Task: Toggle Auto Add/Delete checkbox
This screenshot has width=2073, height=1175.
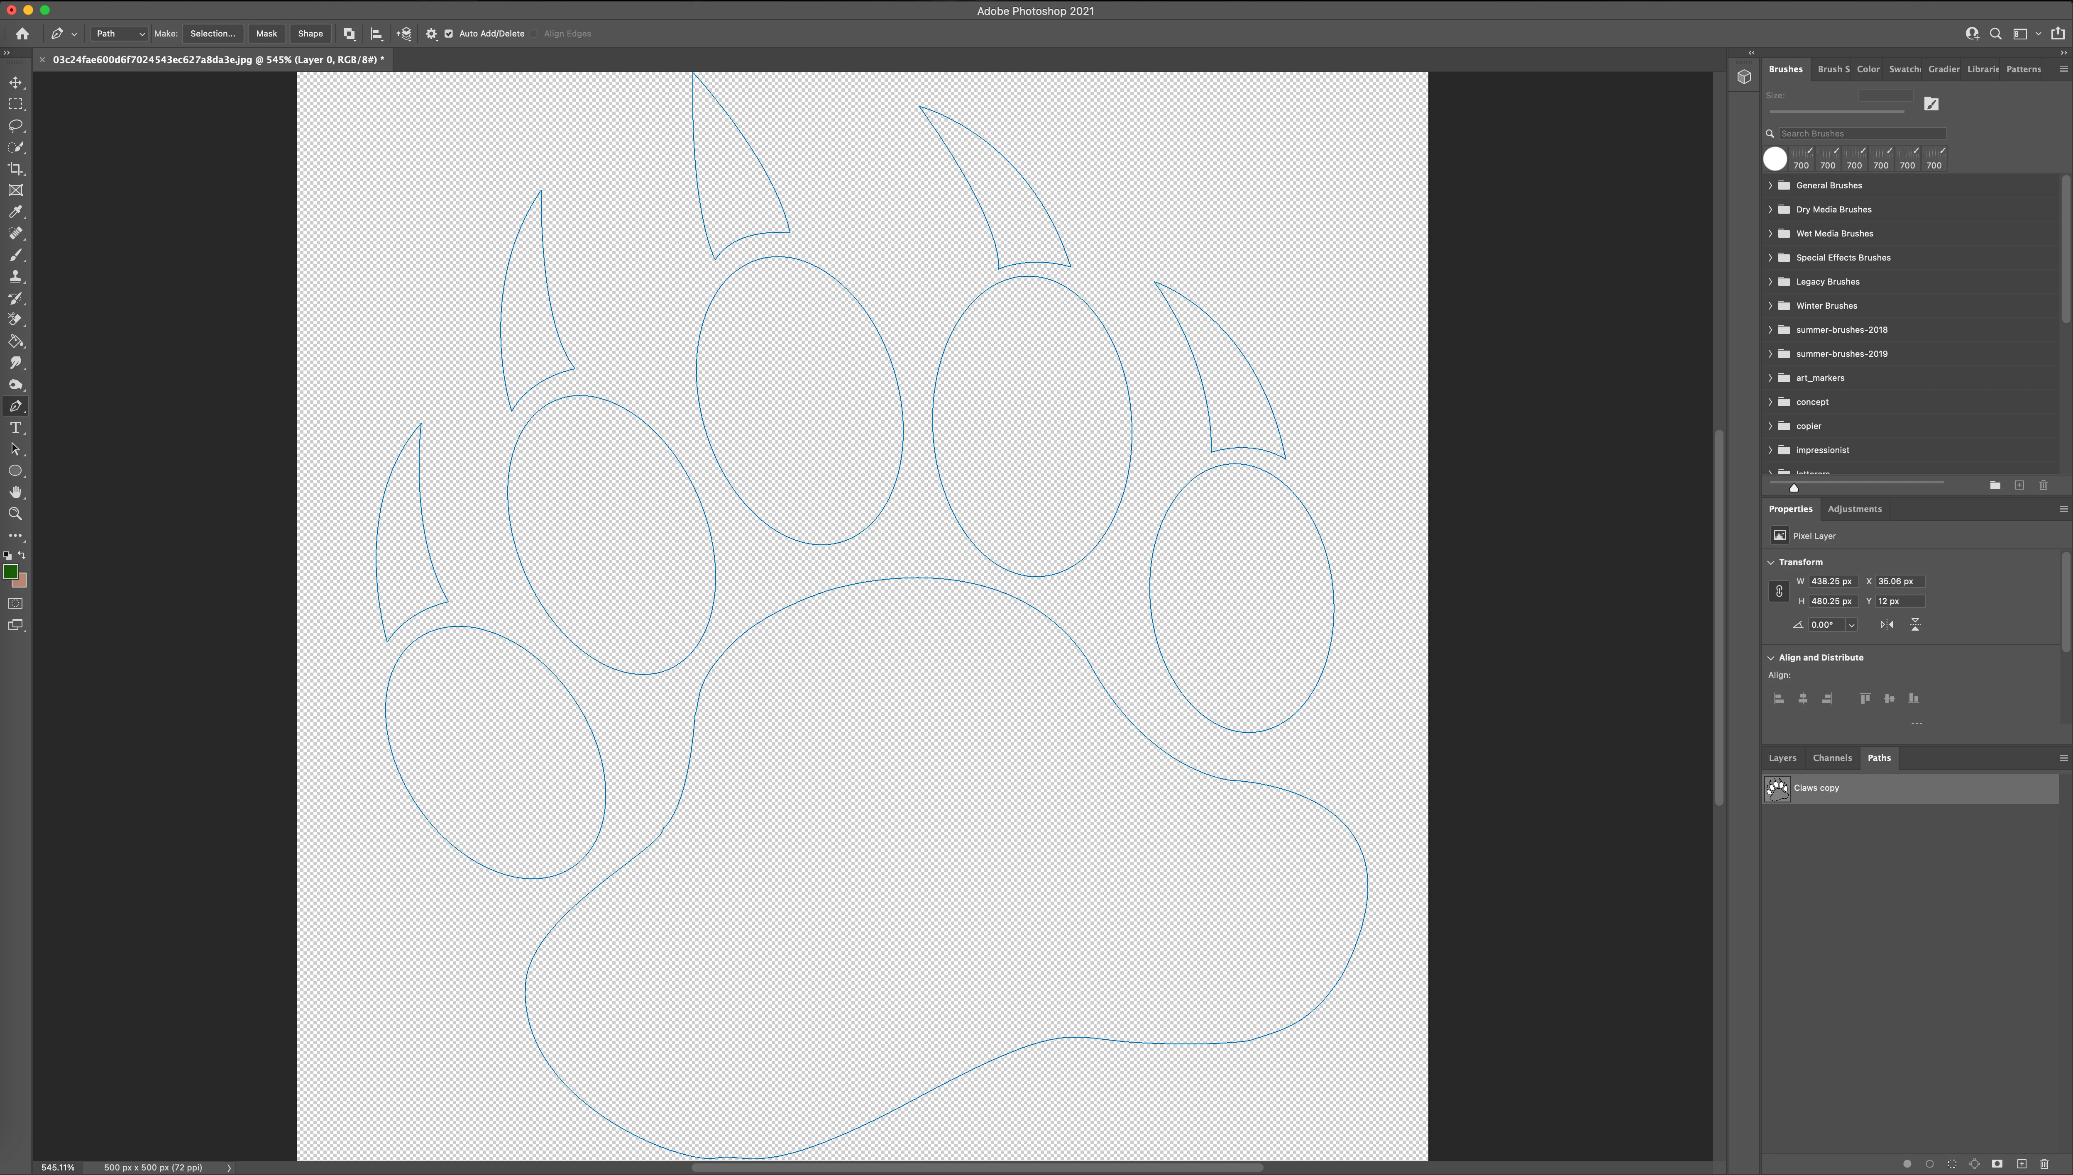Action: (449, 34)
